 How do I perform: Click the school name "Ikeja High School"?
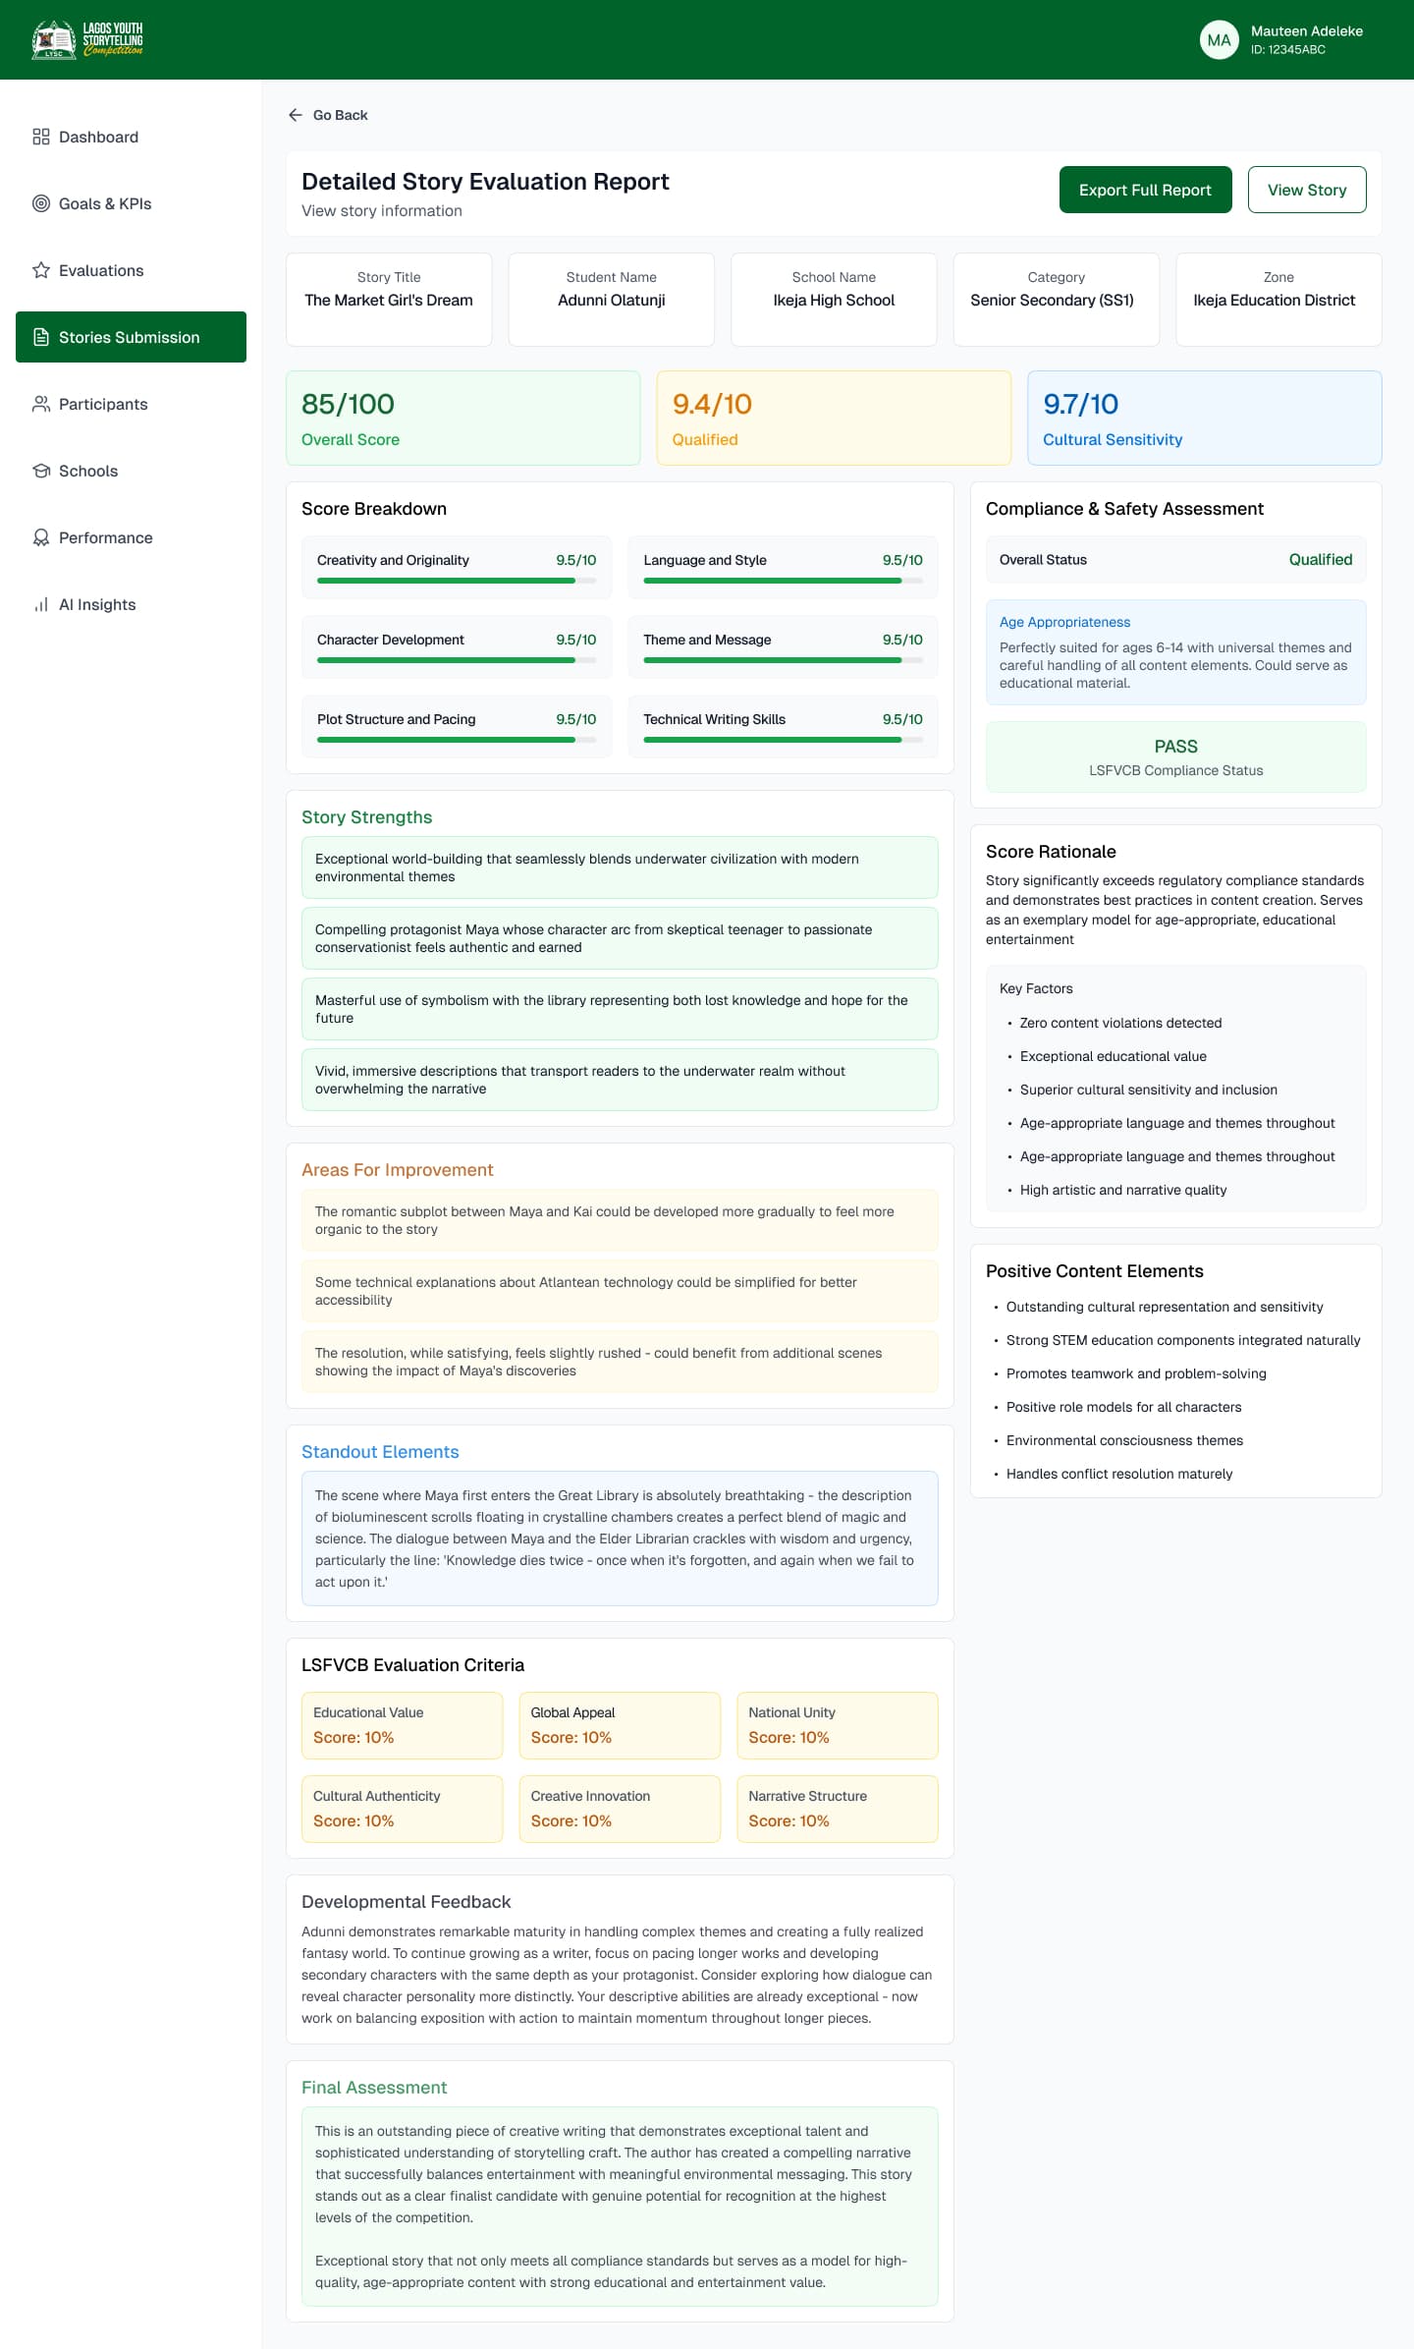coord(834,301)
